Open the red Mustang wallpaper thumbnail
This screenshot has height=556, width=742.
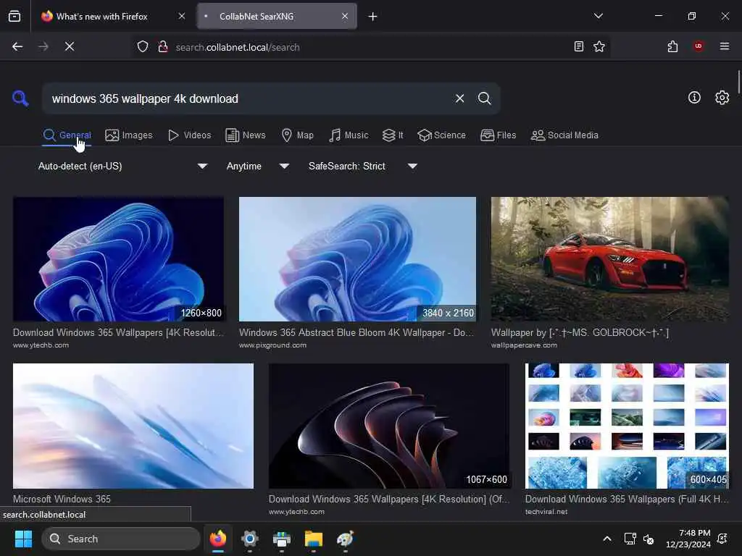pos(610,259)
